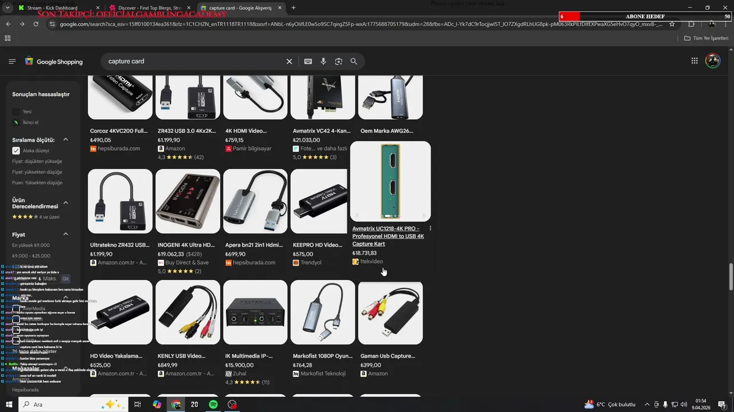Open Tüm Yer İşaretleri bookmarks folder

[x=706, y=38]
